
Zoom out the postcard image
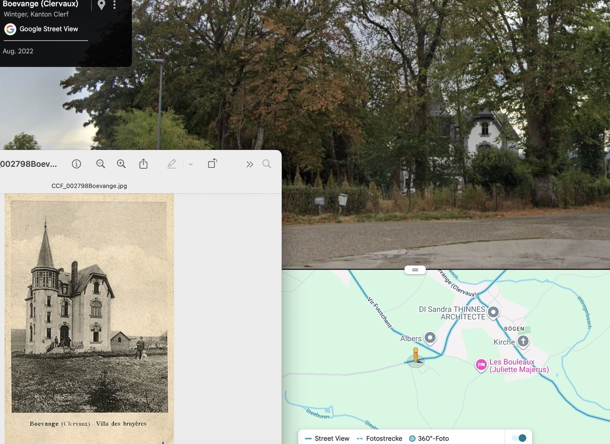[101, 164]
